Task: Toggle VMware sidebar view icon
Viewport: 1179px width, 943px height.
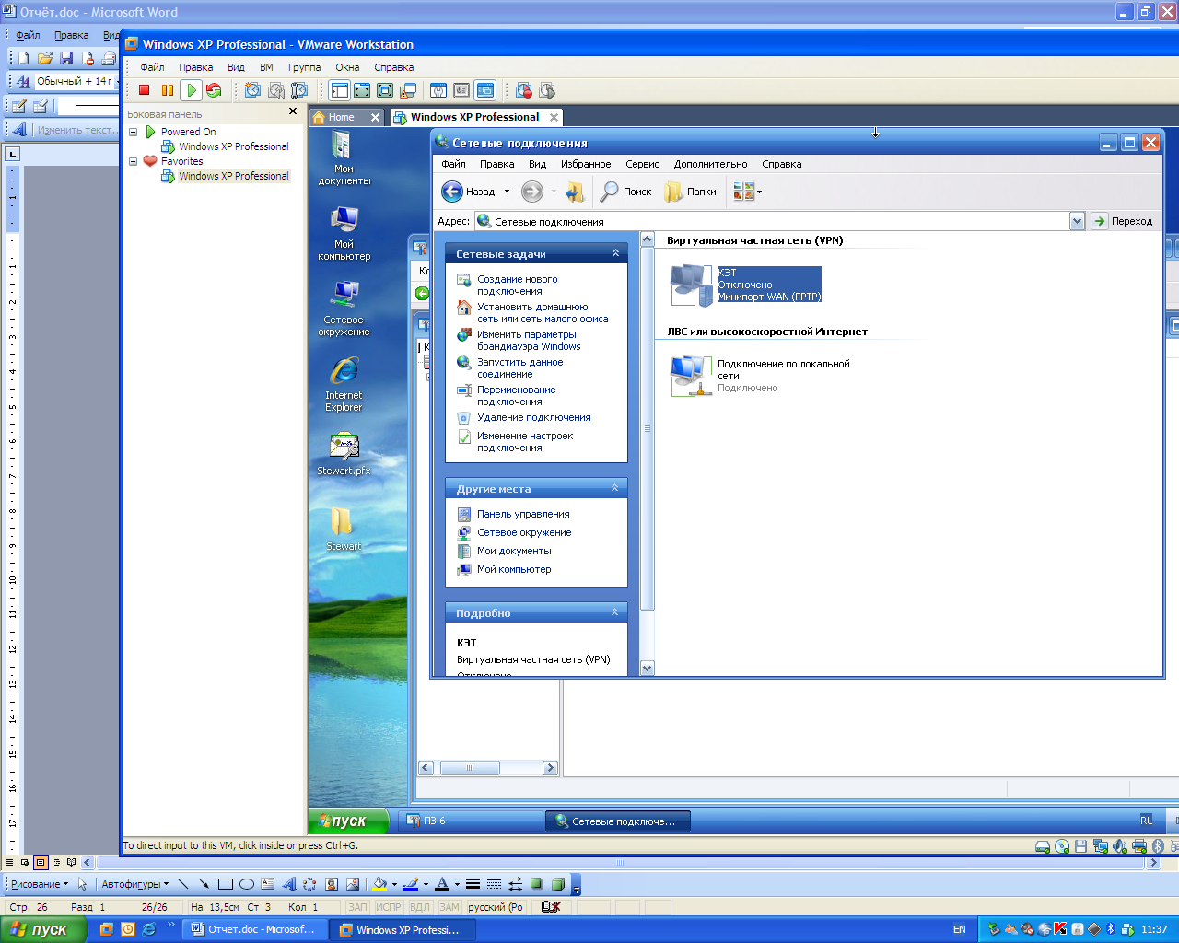Action: click(x=340, y=90)
